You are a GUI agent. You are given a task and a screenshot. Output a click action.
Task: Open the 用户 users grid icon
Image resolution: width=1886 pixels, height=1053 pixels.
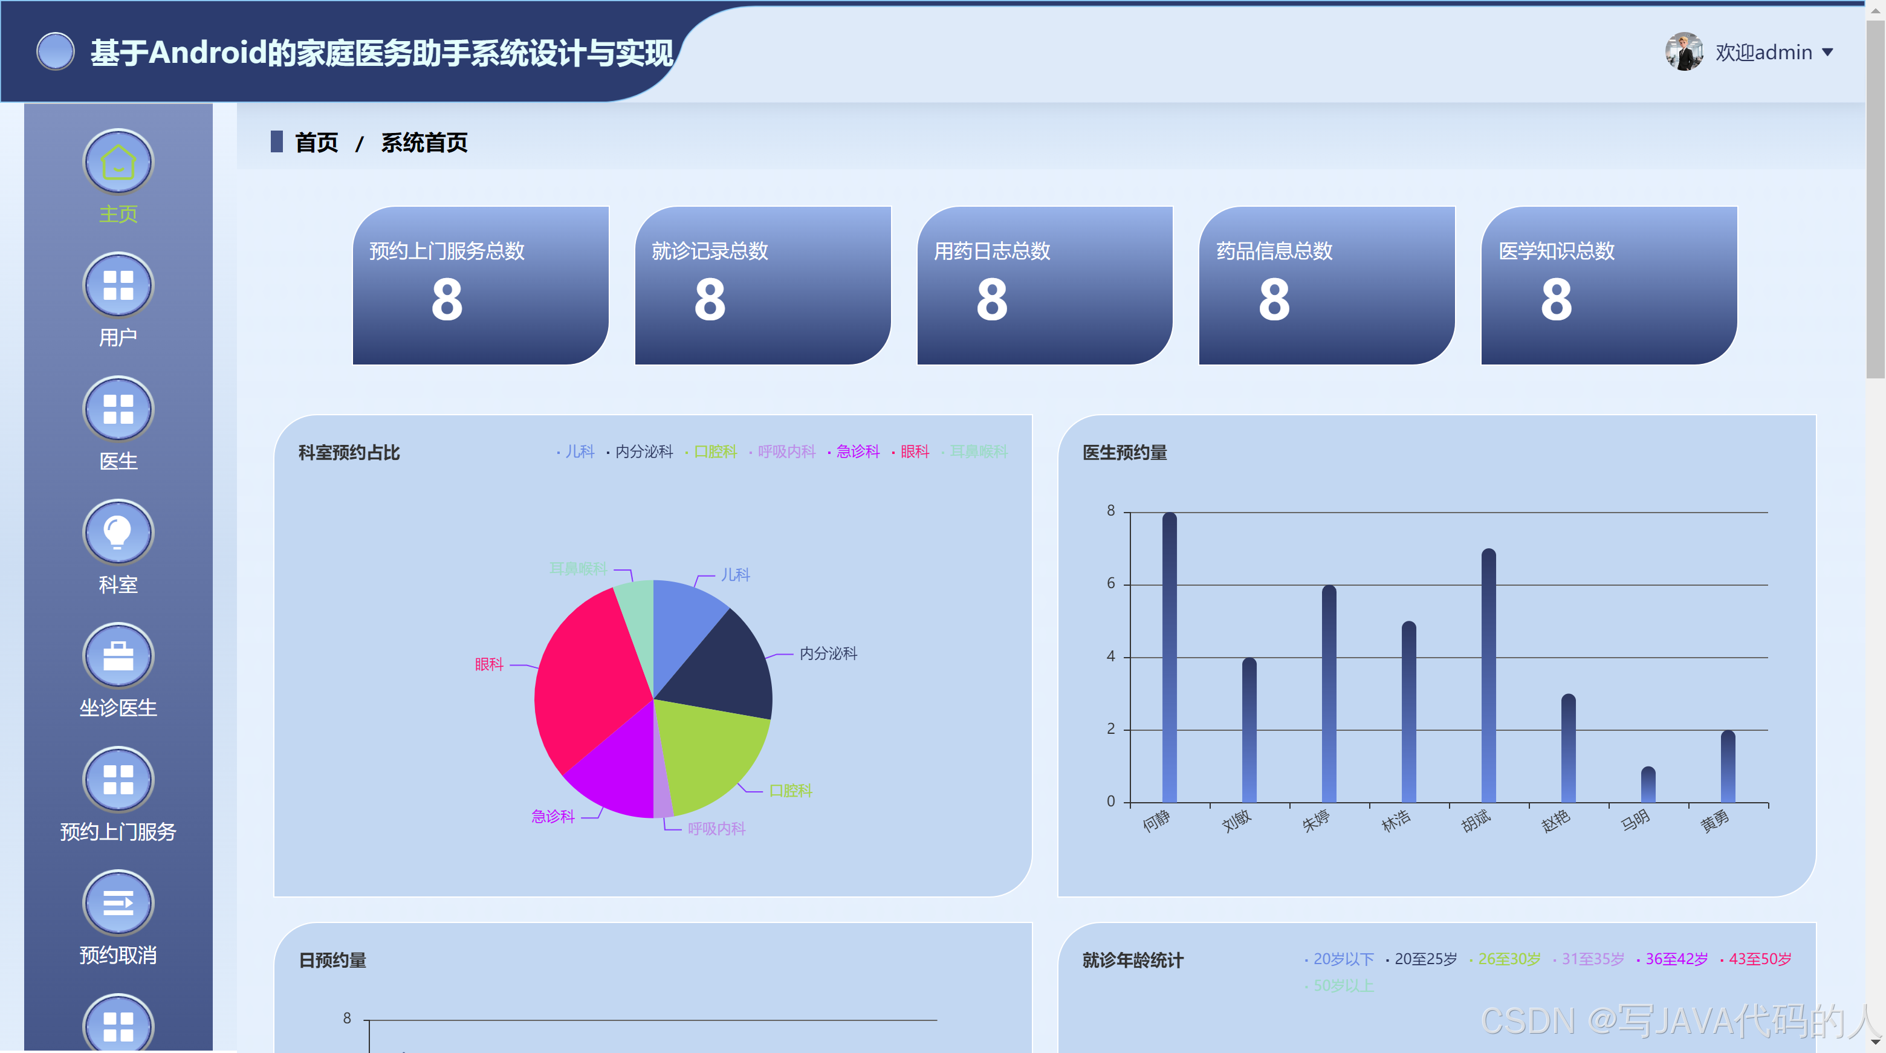(118, 285)
